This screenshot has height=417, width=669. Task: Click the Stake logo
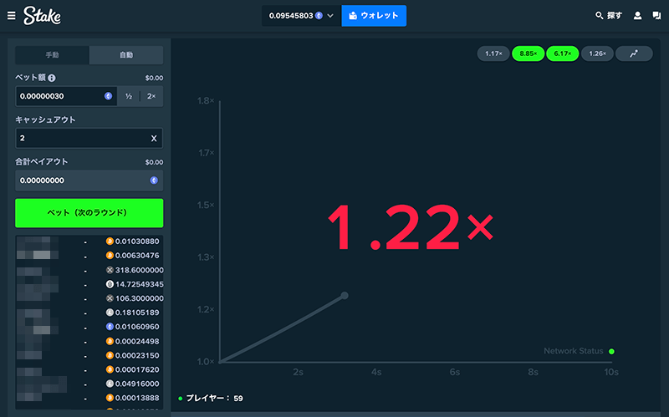coord(42,15)
